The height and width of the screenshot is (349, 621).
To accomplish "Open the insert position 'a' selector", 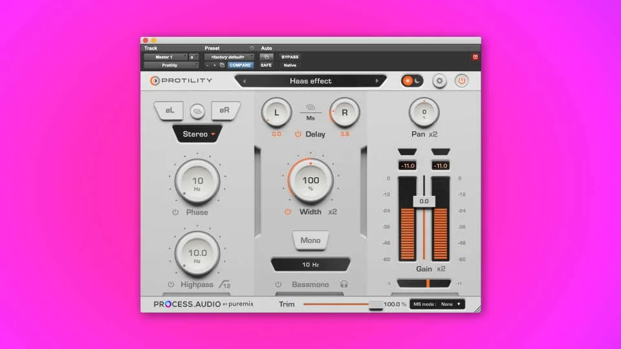I will (x=193, y=57).
